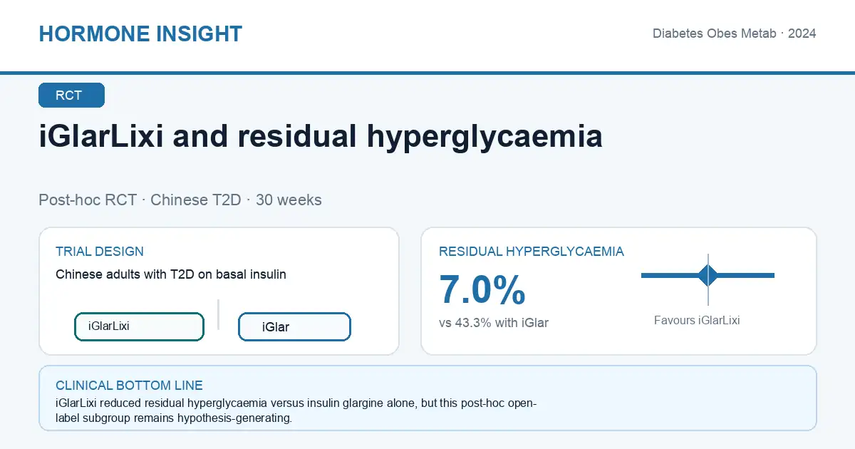Click the 7.0% result figure
Image resolution: width=855 pixels, height=449 pixels.
pos(482,290)
